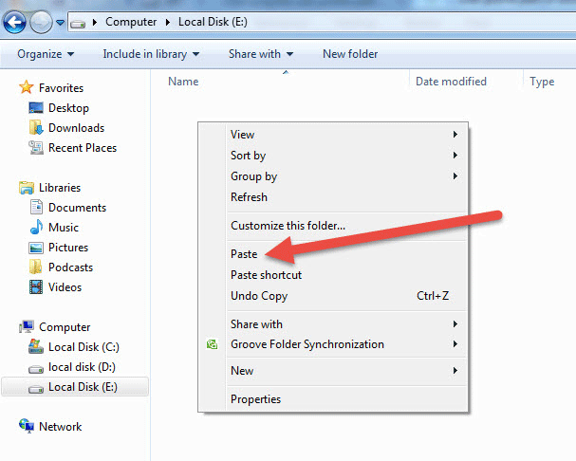Click the Computer monitor icon
Image resolution: width=576 pixels, height=461 pixels.
[27, 326]
